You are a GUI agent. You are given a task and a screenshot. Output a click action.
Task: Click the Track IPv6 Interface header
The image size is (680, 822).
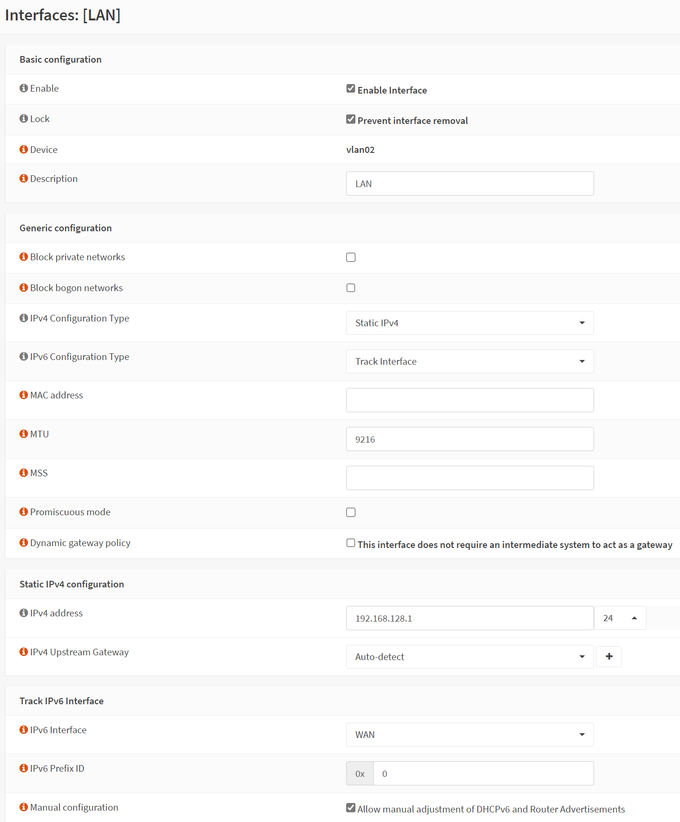click(x=61, y=701)
